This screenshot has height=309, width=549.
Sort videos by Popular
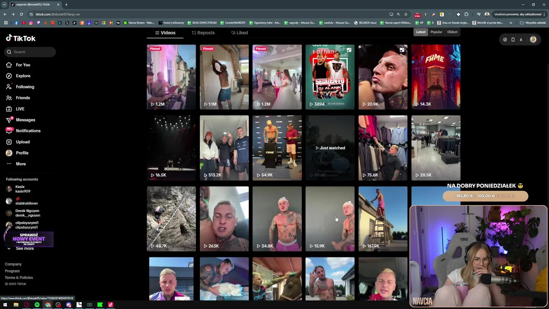point(436,32)
